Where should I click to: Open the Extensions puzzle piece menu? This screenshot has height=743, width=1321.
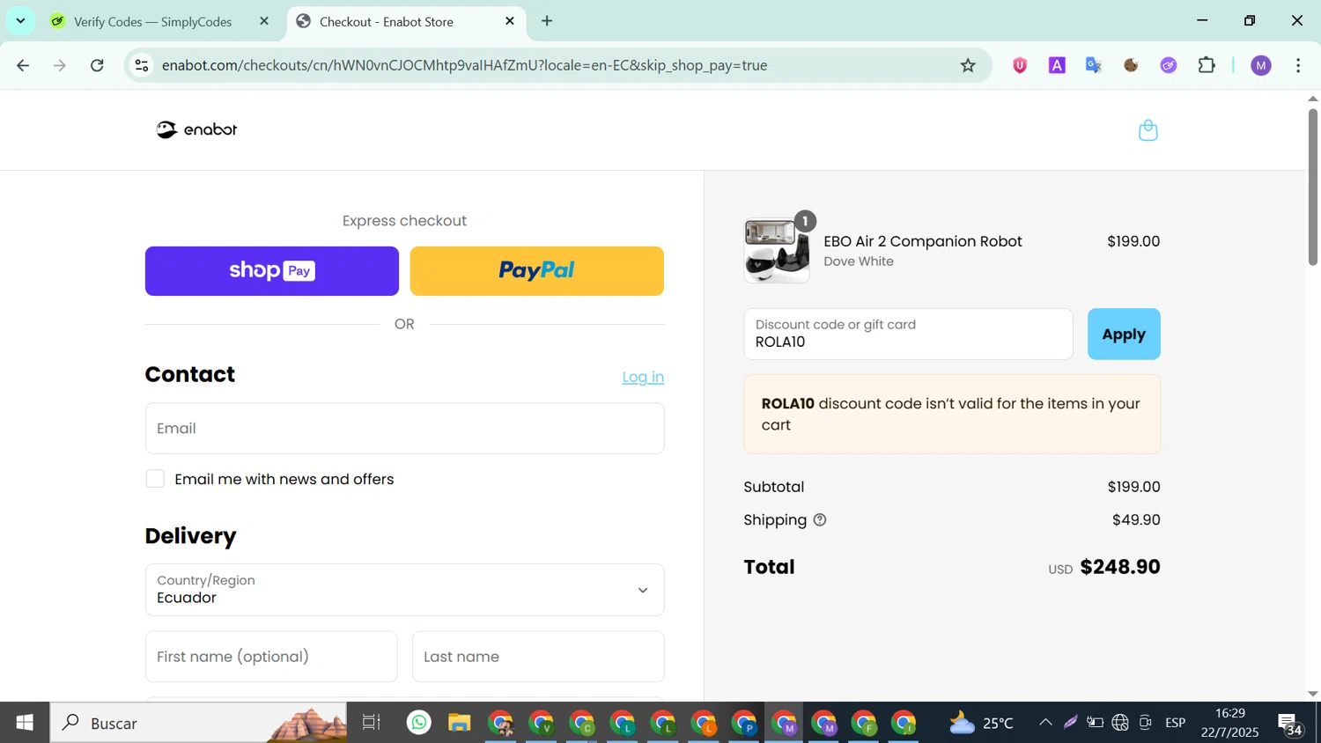(1207, 65)
